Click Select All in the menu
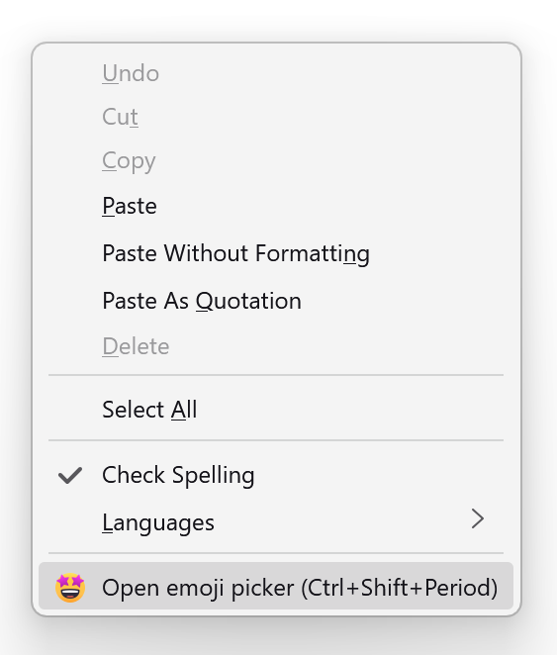 coord(276,409)
